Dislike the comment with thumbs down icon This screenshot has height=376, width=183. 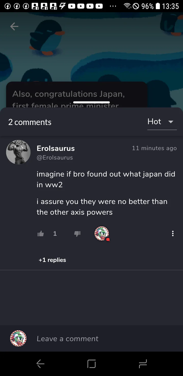[x=77, y=234]
